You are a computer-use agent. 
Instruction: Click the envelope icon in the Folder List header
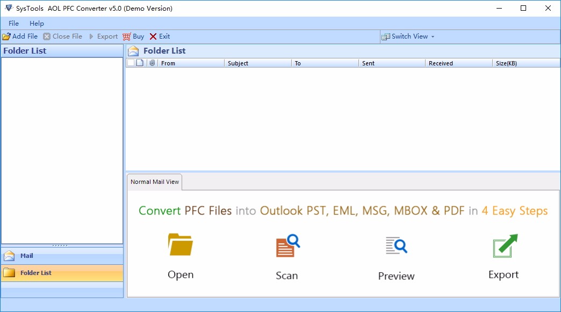tap(133, 51)
